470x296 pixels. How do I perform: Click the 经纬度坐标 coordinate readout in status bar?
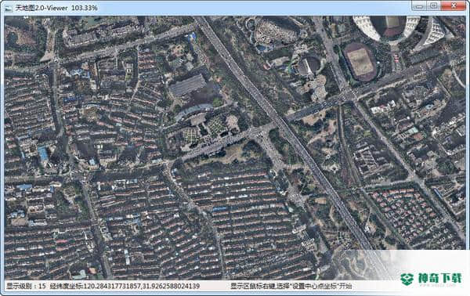(x=125, y=286)
